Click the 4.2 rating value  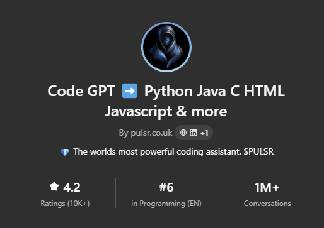pos(72,187)
